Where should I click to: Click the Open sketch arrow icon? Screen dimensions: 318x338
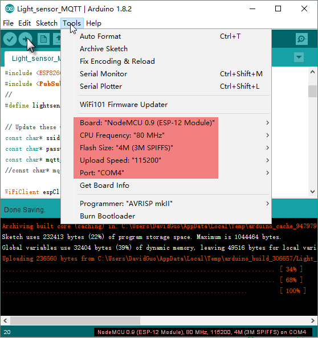click(58, 39)
